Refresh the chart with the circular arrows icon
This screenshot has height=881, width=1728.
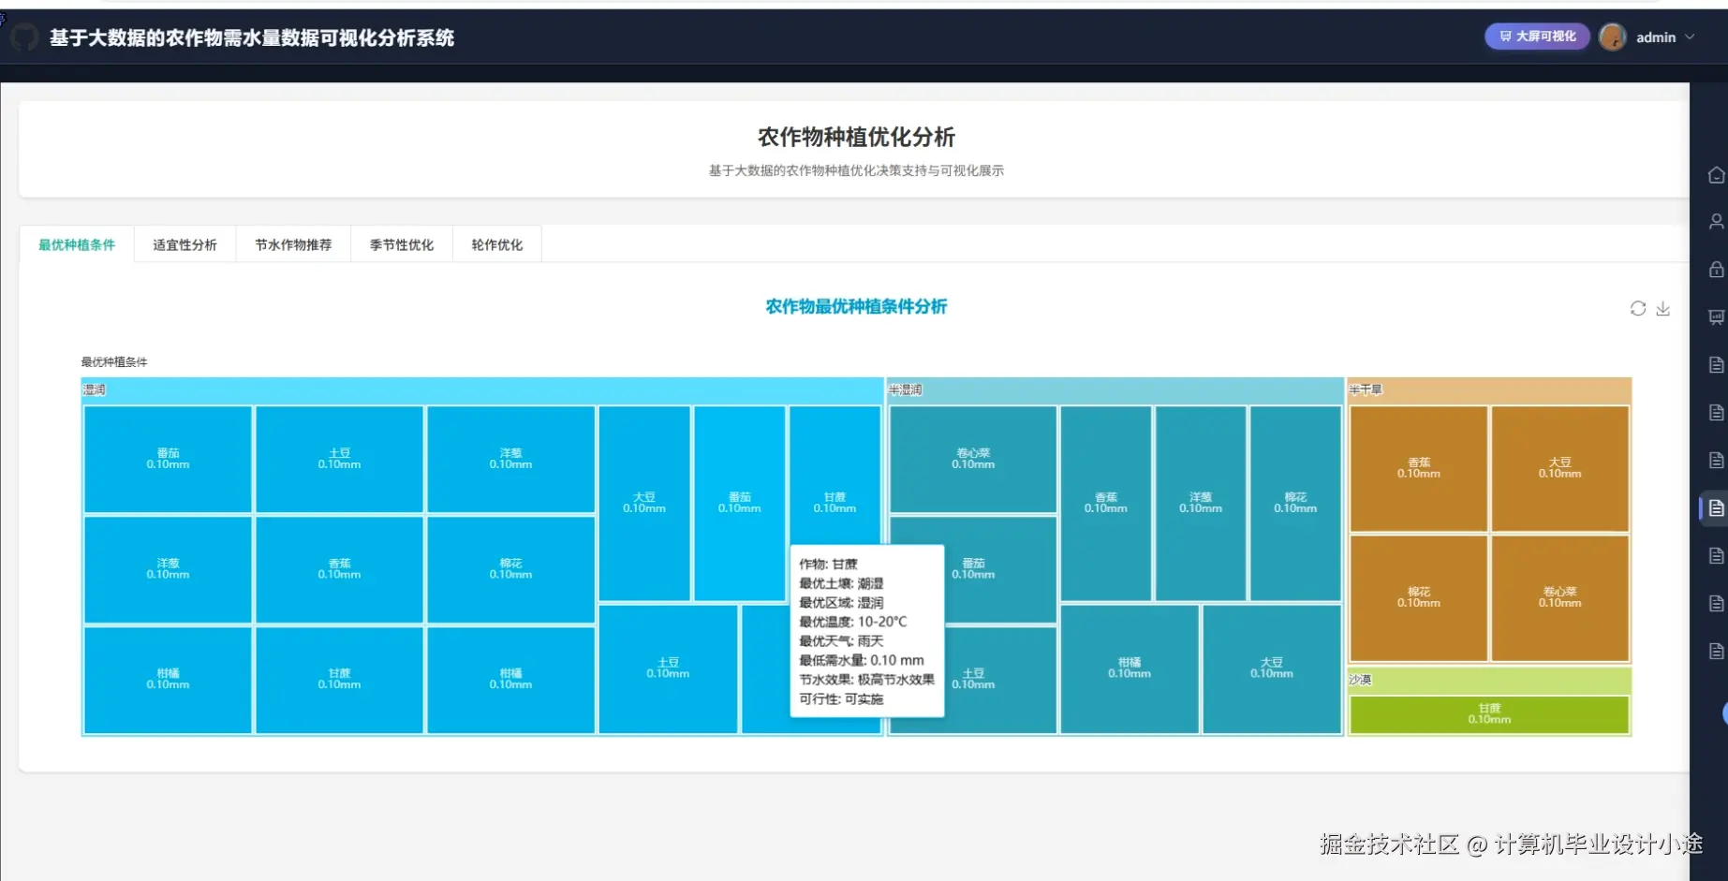pos(1637,308)
